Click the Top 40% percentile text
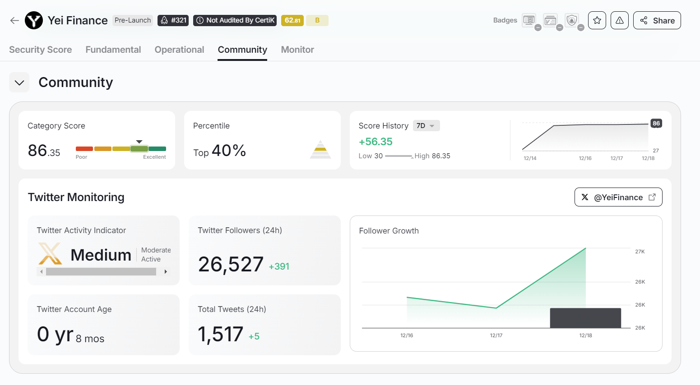 (219, 151)
